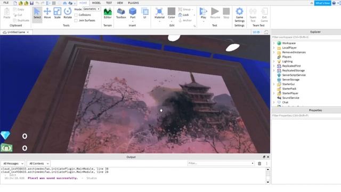
Task: Expand the ReplicatedStorage node
Action: [x=274, y=70]
